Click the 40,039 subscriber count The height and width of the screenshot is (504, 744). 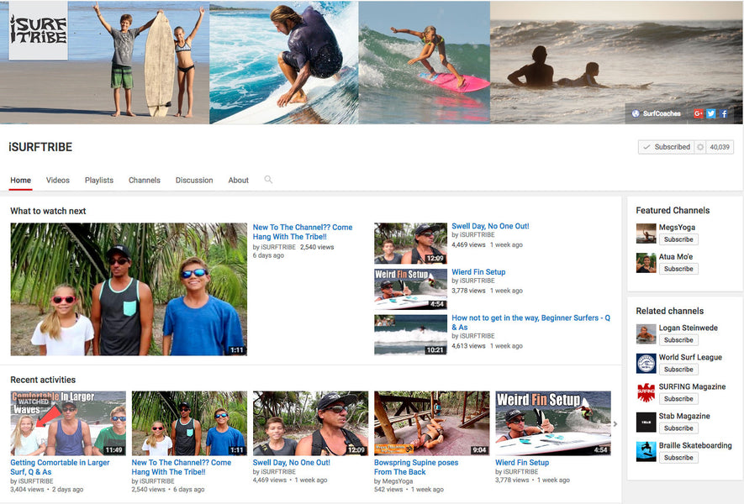coord(720,147)
